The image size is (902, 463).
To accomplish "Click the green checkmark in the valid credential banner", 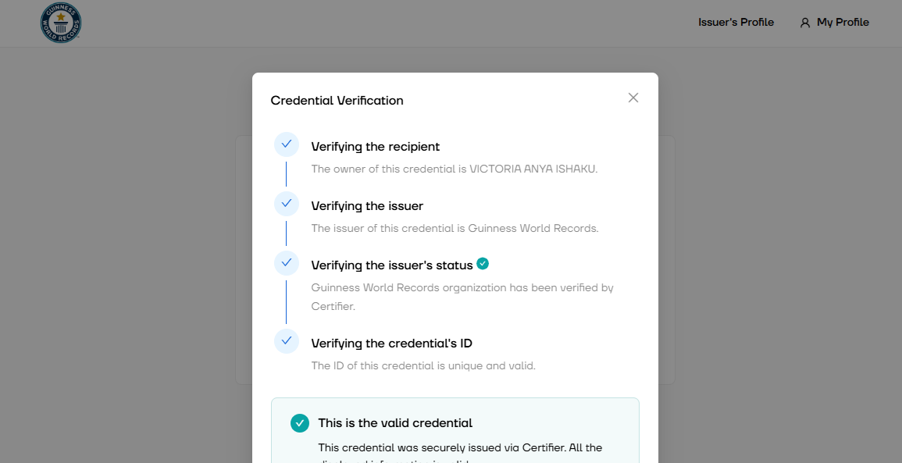I will pos(299,422).
